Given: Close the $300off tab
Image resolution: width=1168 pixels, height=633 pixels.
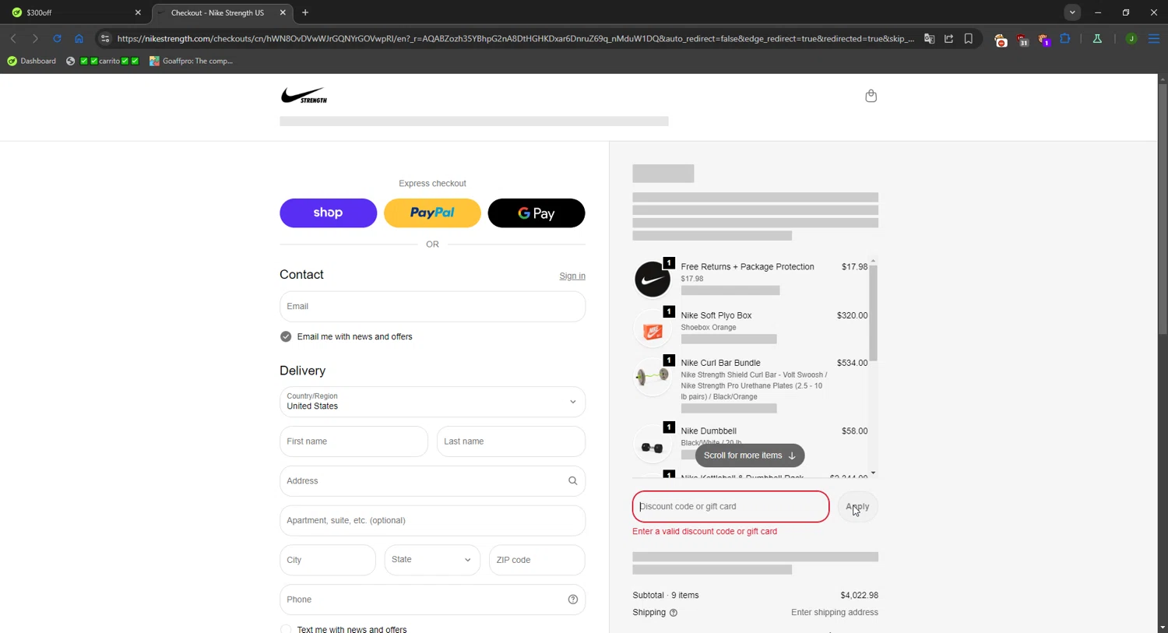Looking at the screenshot, I should (138, 12).
